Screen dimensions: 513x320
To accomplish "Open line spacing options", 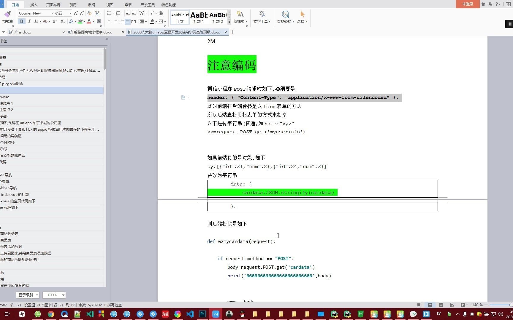I will 142,21.
